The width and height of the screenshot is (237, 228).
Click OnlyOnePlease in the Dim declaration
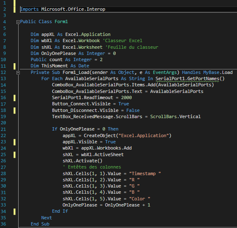coord(59,53)
